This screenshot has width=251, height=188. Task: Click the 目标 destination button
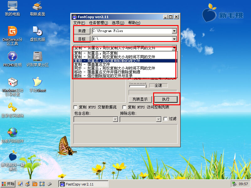point(82,39)
